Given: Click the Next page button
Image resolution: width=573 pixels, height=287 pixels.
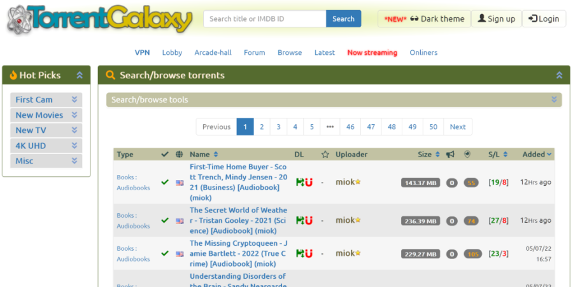Looking at the screenshot, I should 458,127.
